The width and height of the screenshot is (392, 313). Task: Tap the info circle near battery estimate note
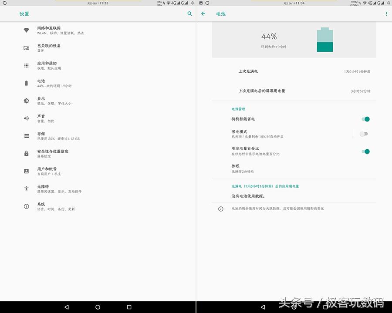tap(220, 209)
